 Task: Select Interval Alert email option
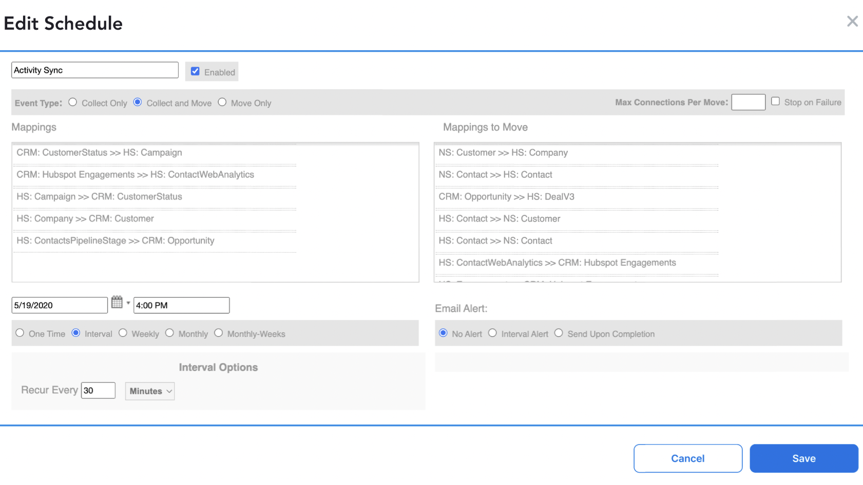[x=493, y=333]
